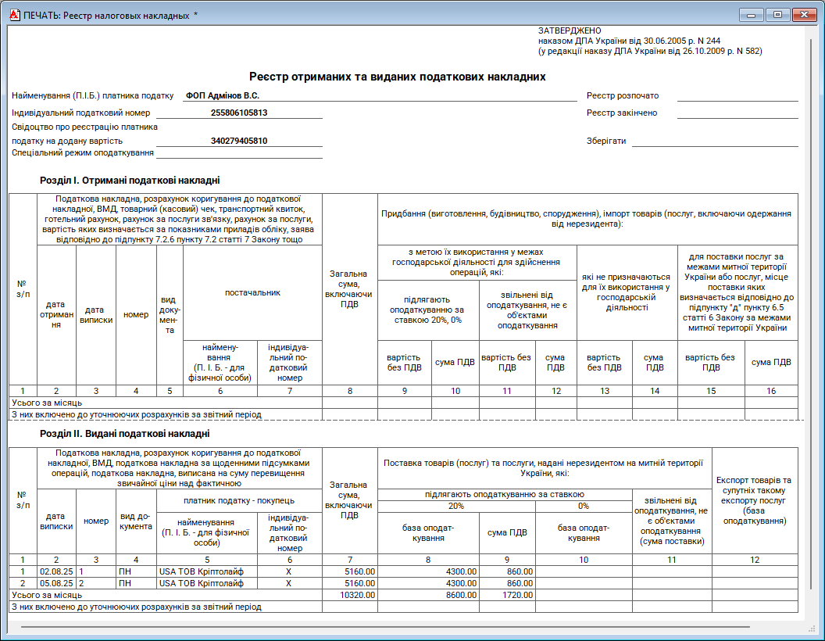Image resolution: width=825 pixels, height=641 pixels.
Task: Select the invoice date cell 02.08.25
Action: (x=56, y=571)
